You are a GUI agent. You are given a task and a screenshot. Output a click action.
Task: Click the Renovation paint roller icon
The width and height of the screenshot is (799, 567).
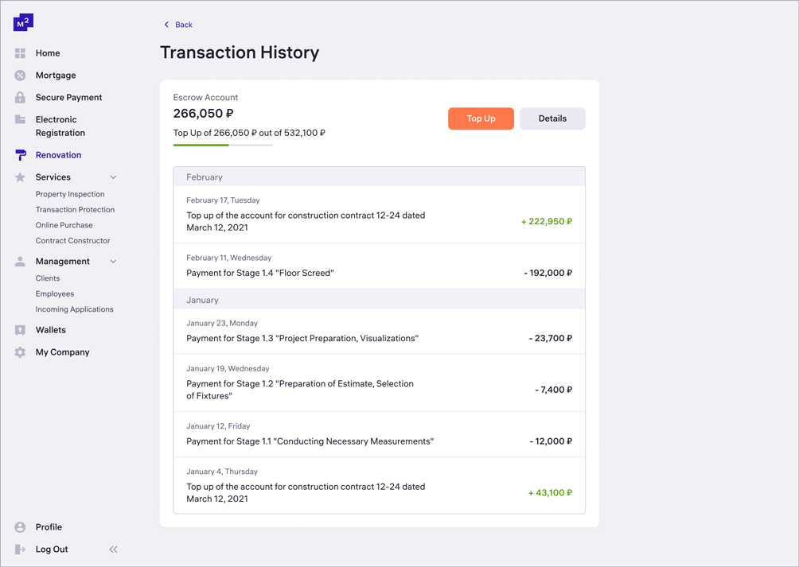tap(20, 155)
